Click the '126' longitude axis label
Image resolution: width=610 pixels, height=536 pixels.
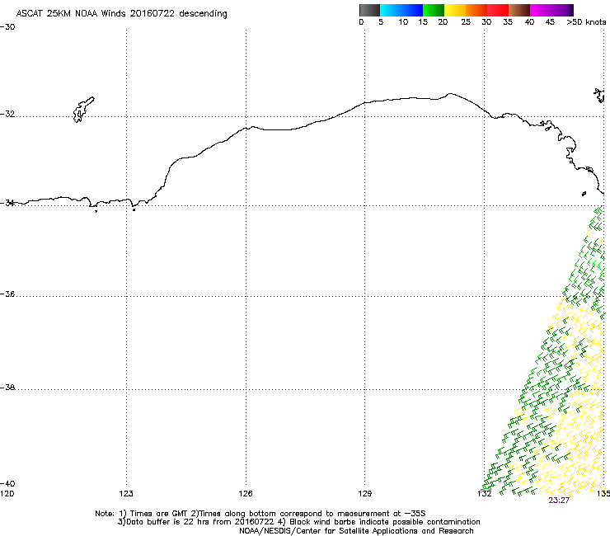point(246,494)
